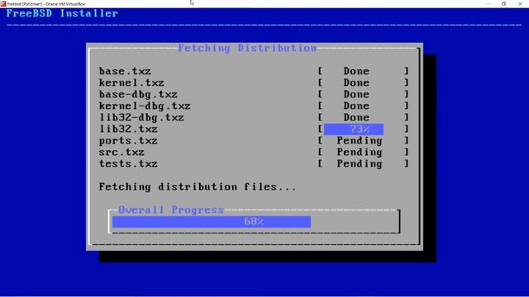Click Done status for kernel.txz
Image resolution: width=529 pixels, height=297 pixels.
tap(356, 82)
